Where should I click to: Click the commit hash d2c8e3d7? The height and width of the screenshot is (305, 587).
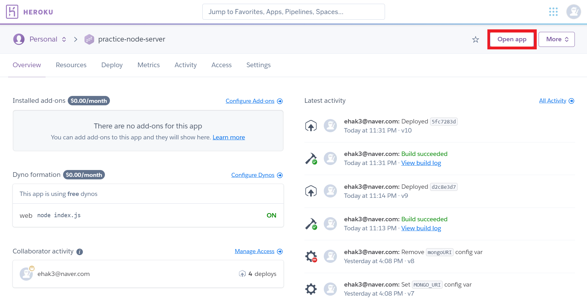(444, 187)
